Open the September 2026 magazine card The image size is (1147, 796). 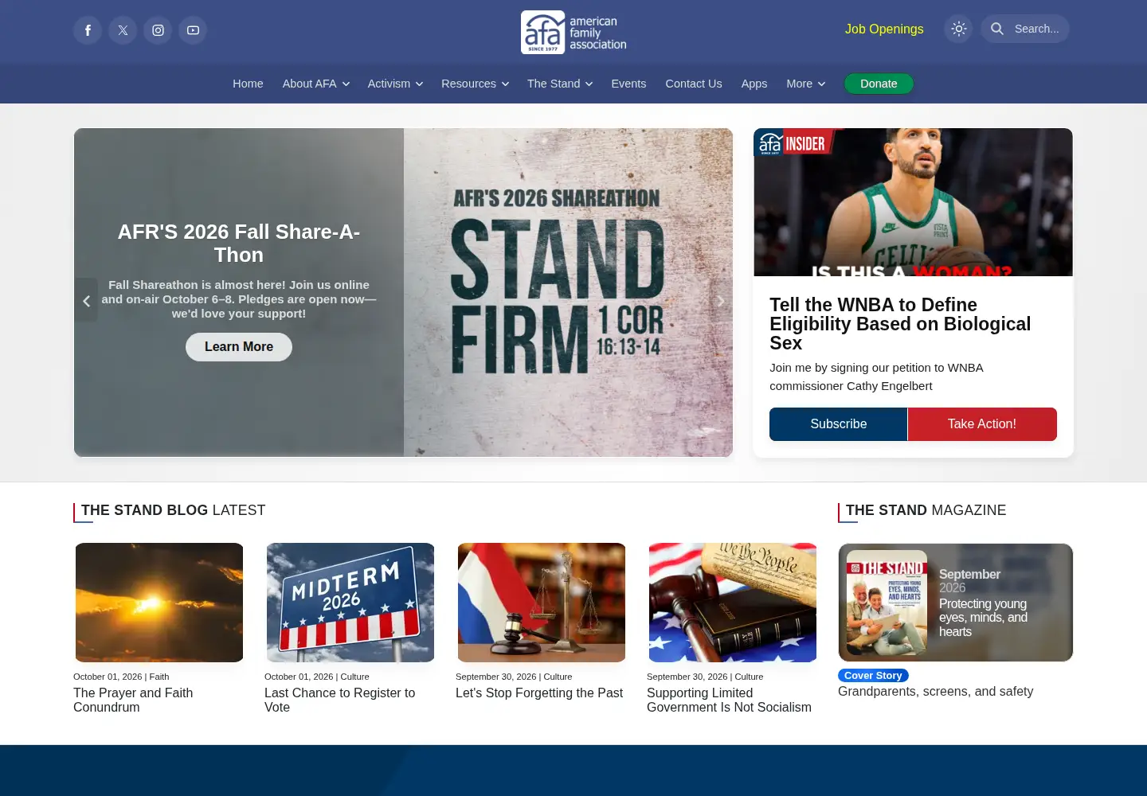pos(956,603)
